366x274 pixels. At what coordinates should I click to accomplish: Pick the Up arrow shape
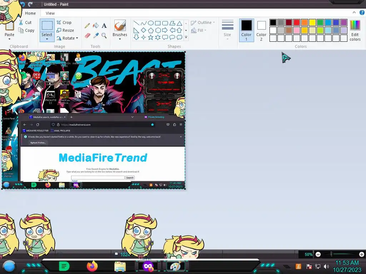click(x=179, y=30)
